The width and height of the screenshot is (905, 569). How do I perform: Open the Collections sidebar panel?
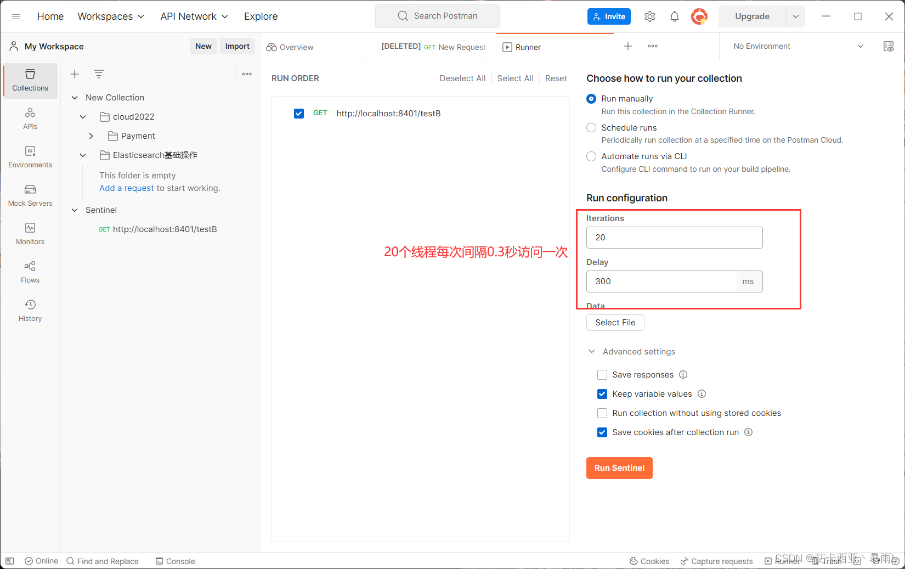click(x=30, y=81)
